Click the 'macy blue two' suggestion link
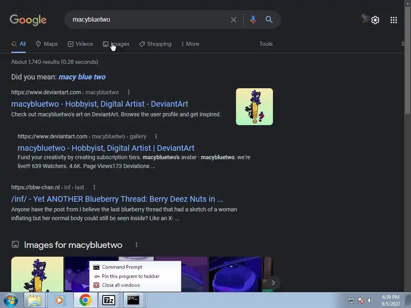The width and height of the screenshot is (411, 308). (82, 77)
